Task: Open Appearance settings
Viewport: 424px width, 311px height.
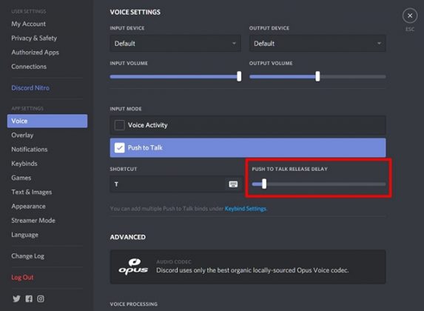Action: coord(28,207)
